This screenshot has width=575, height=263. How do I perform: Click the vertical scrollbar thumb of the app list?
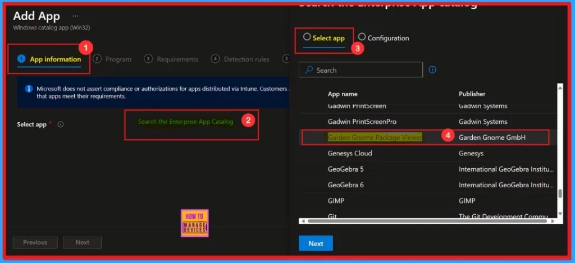pyautogui.click(x=560, y=193)
